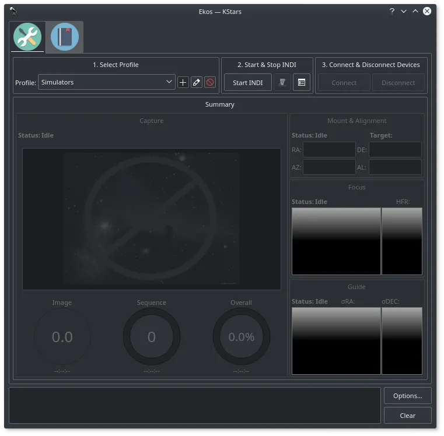The height and width of the screenshot is (436, 444).
Task: Click Start INDI button
Action: 248,82
